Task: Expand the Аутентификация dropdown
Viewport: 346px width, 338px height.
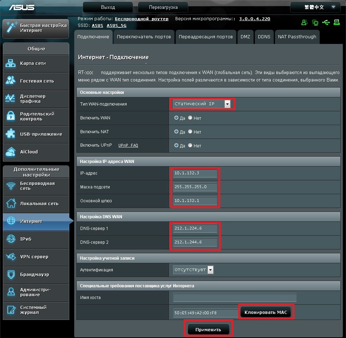Action: tap(211, 270)
